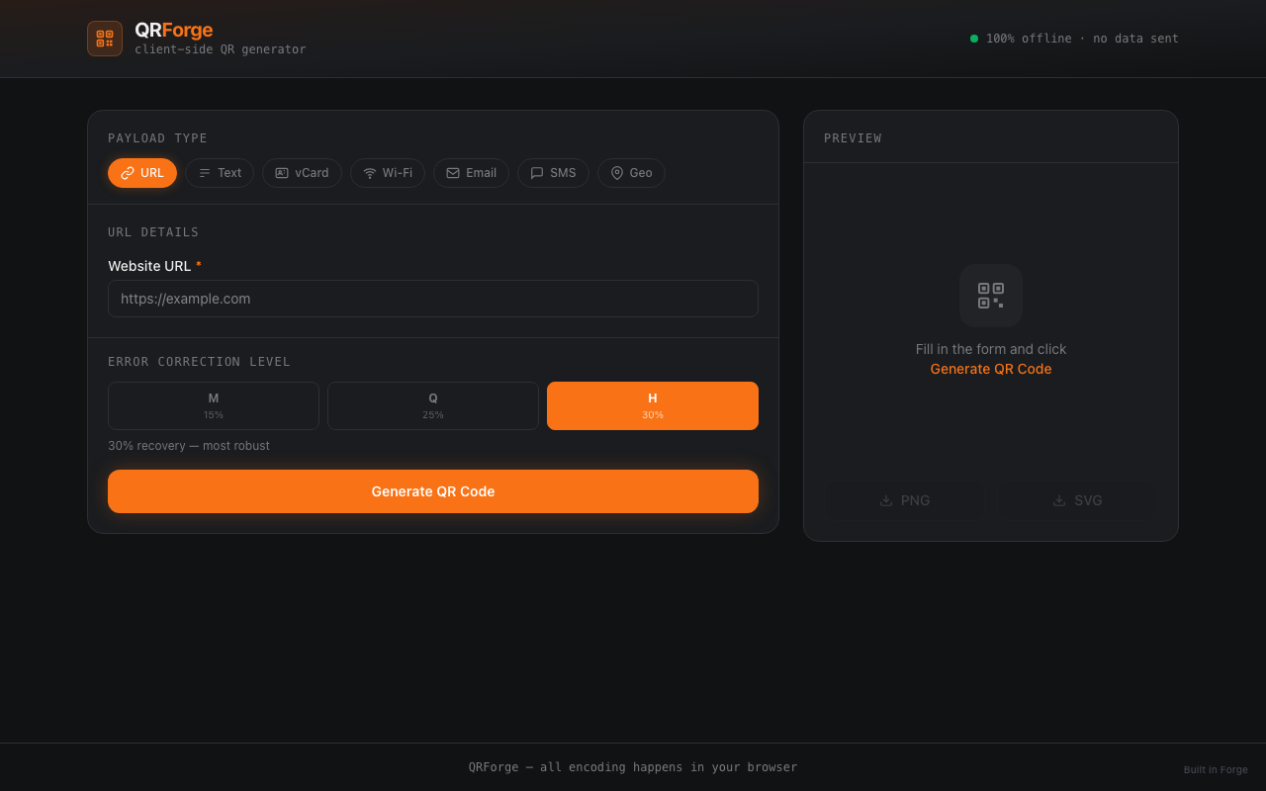
Task: Click the PAYLOAD TYPE heading
Action: tap(158, 138)
